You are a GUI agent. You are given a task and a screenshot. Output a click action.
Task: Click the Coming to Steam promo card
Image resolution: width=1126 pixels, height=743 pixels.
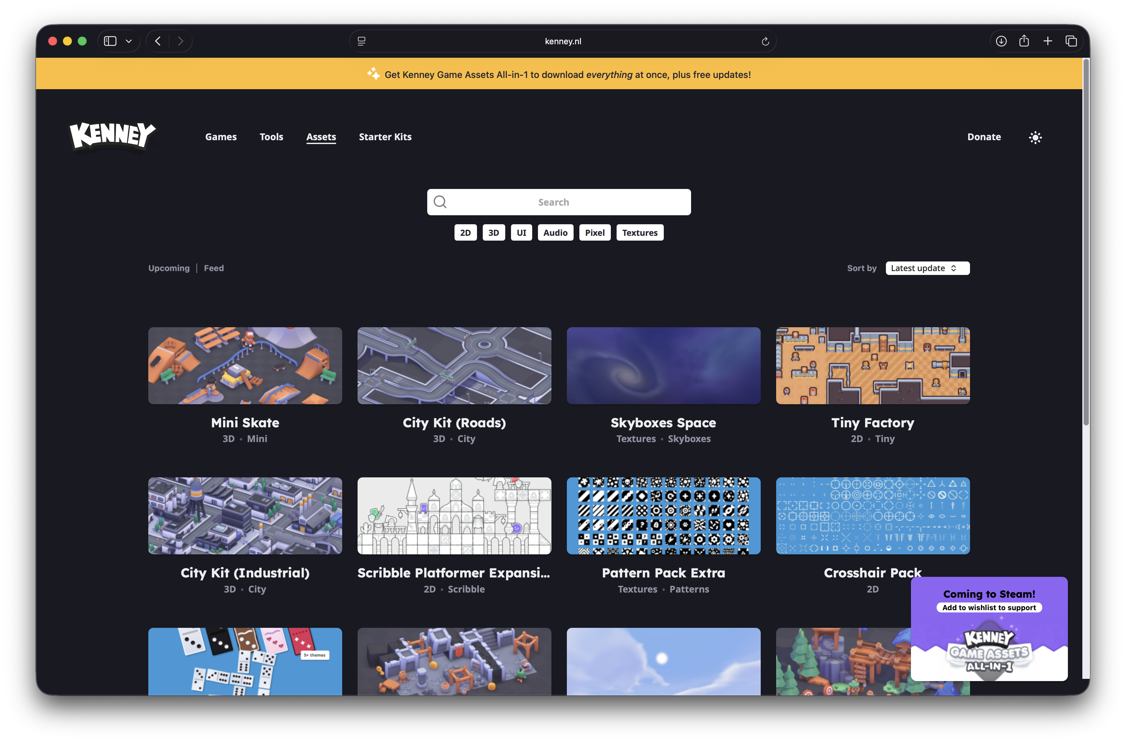(x=989, y=628)
